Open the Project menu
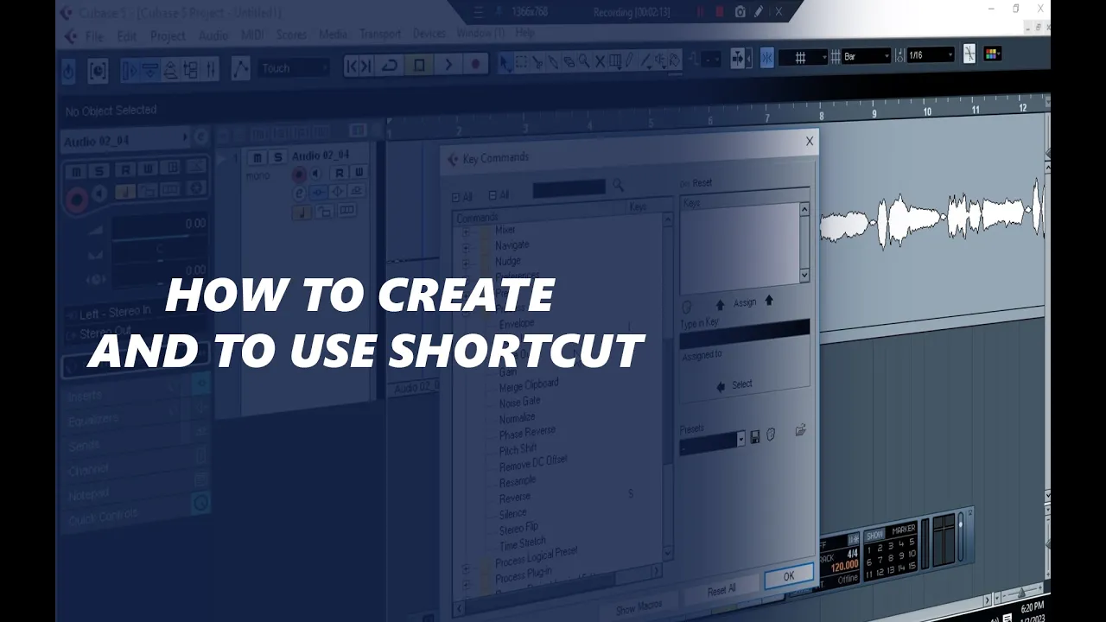 [168, 36]
